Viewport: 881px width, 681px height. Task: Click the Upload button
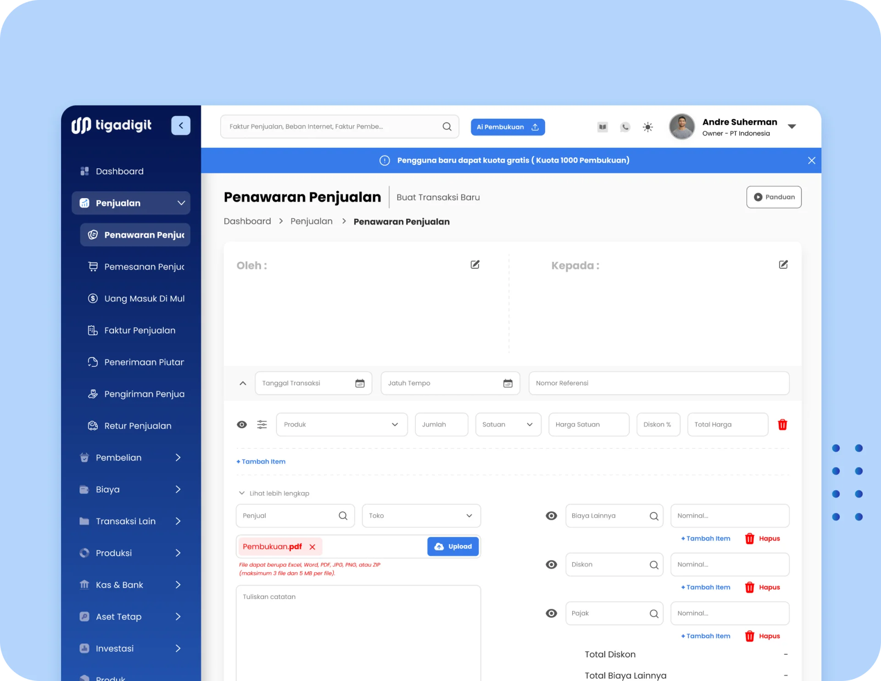click(453, 547)
